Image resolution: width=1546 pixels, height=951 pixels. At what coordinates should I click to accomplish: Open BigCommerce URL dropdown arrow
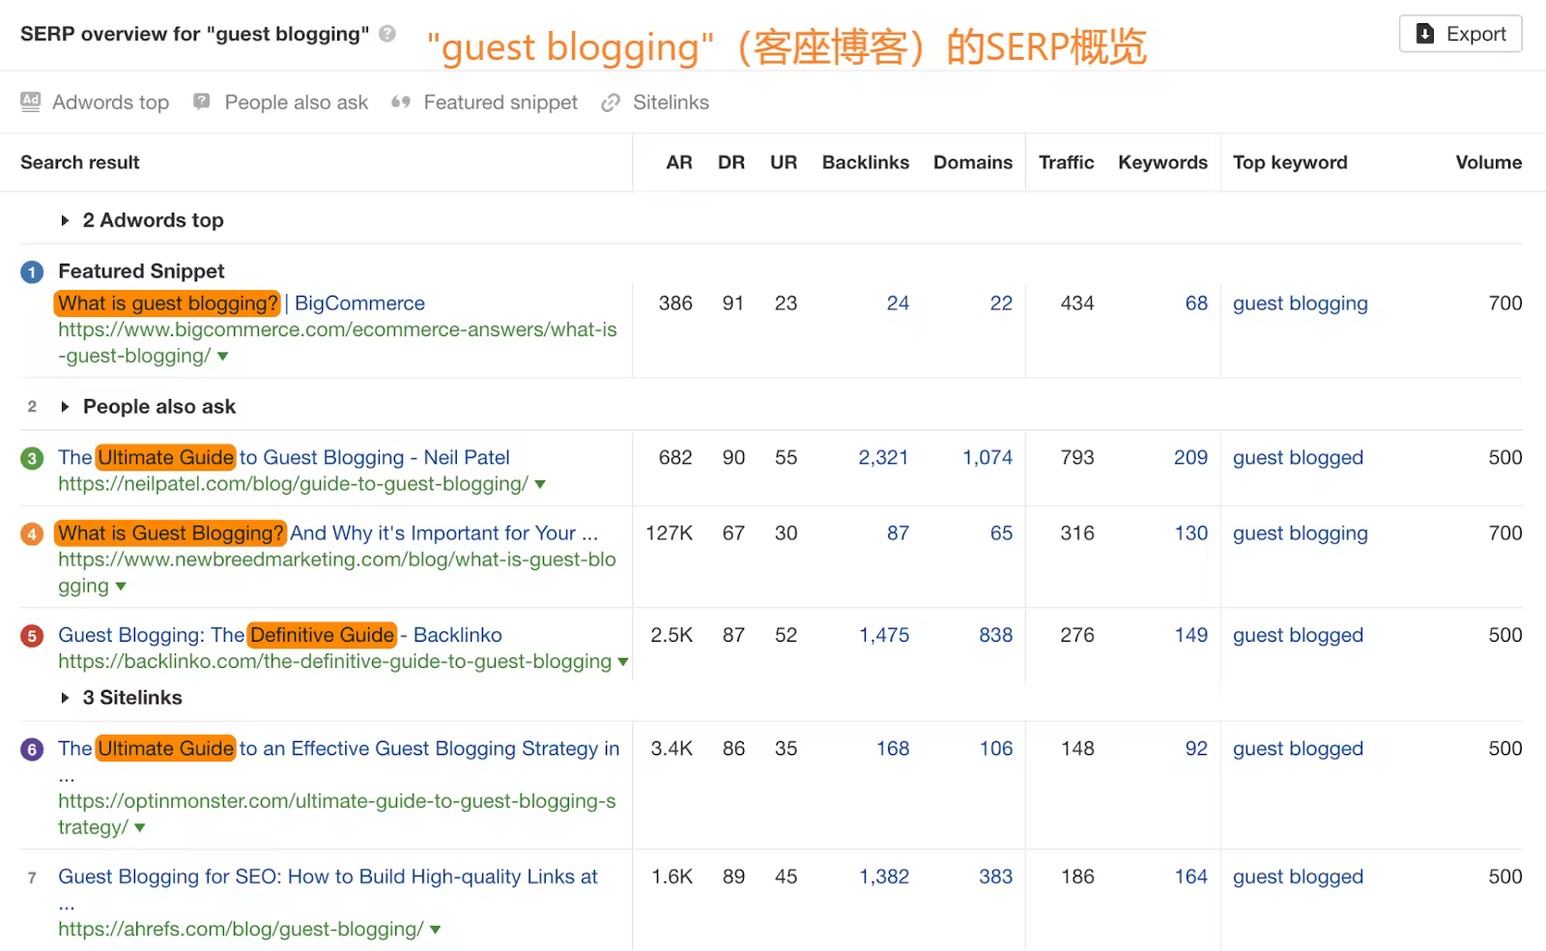(223, 357)
